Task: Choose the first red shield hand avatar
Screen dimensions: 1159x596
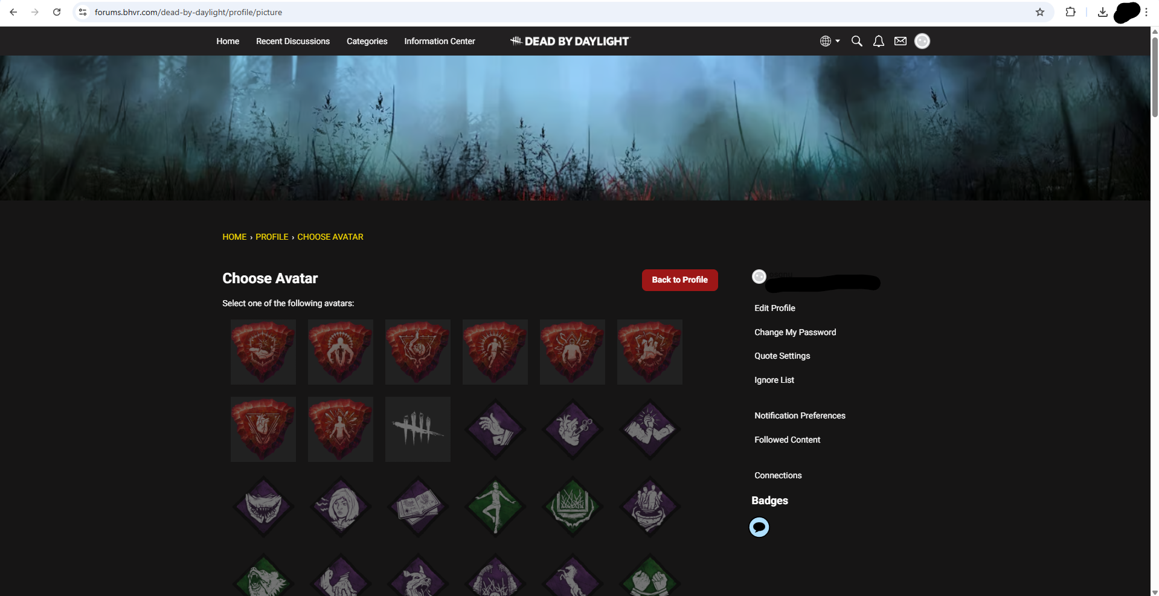Action: tap(263, 352)
